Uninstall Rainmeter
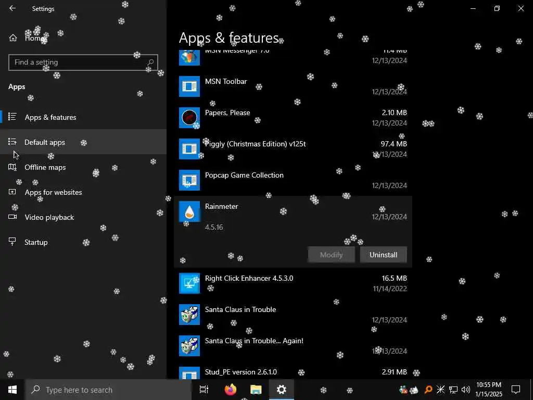The width and height of the screenshot is (533, 400). 383,255
